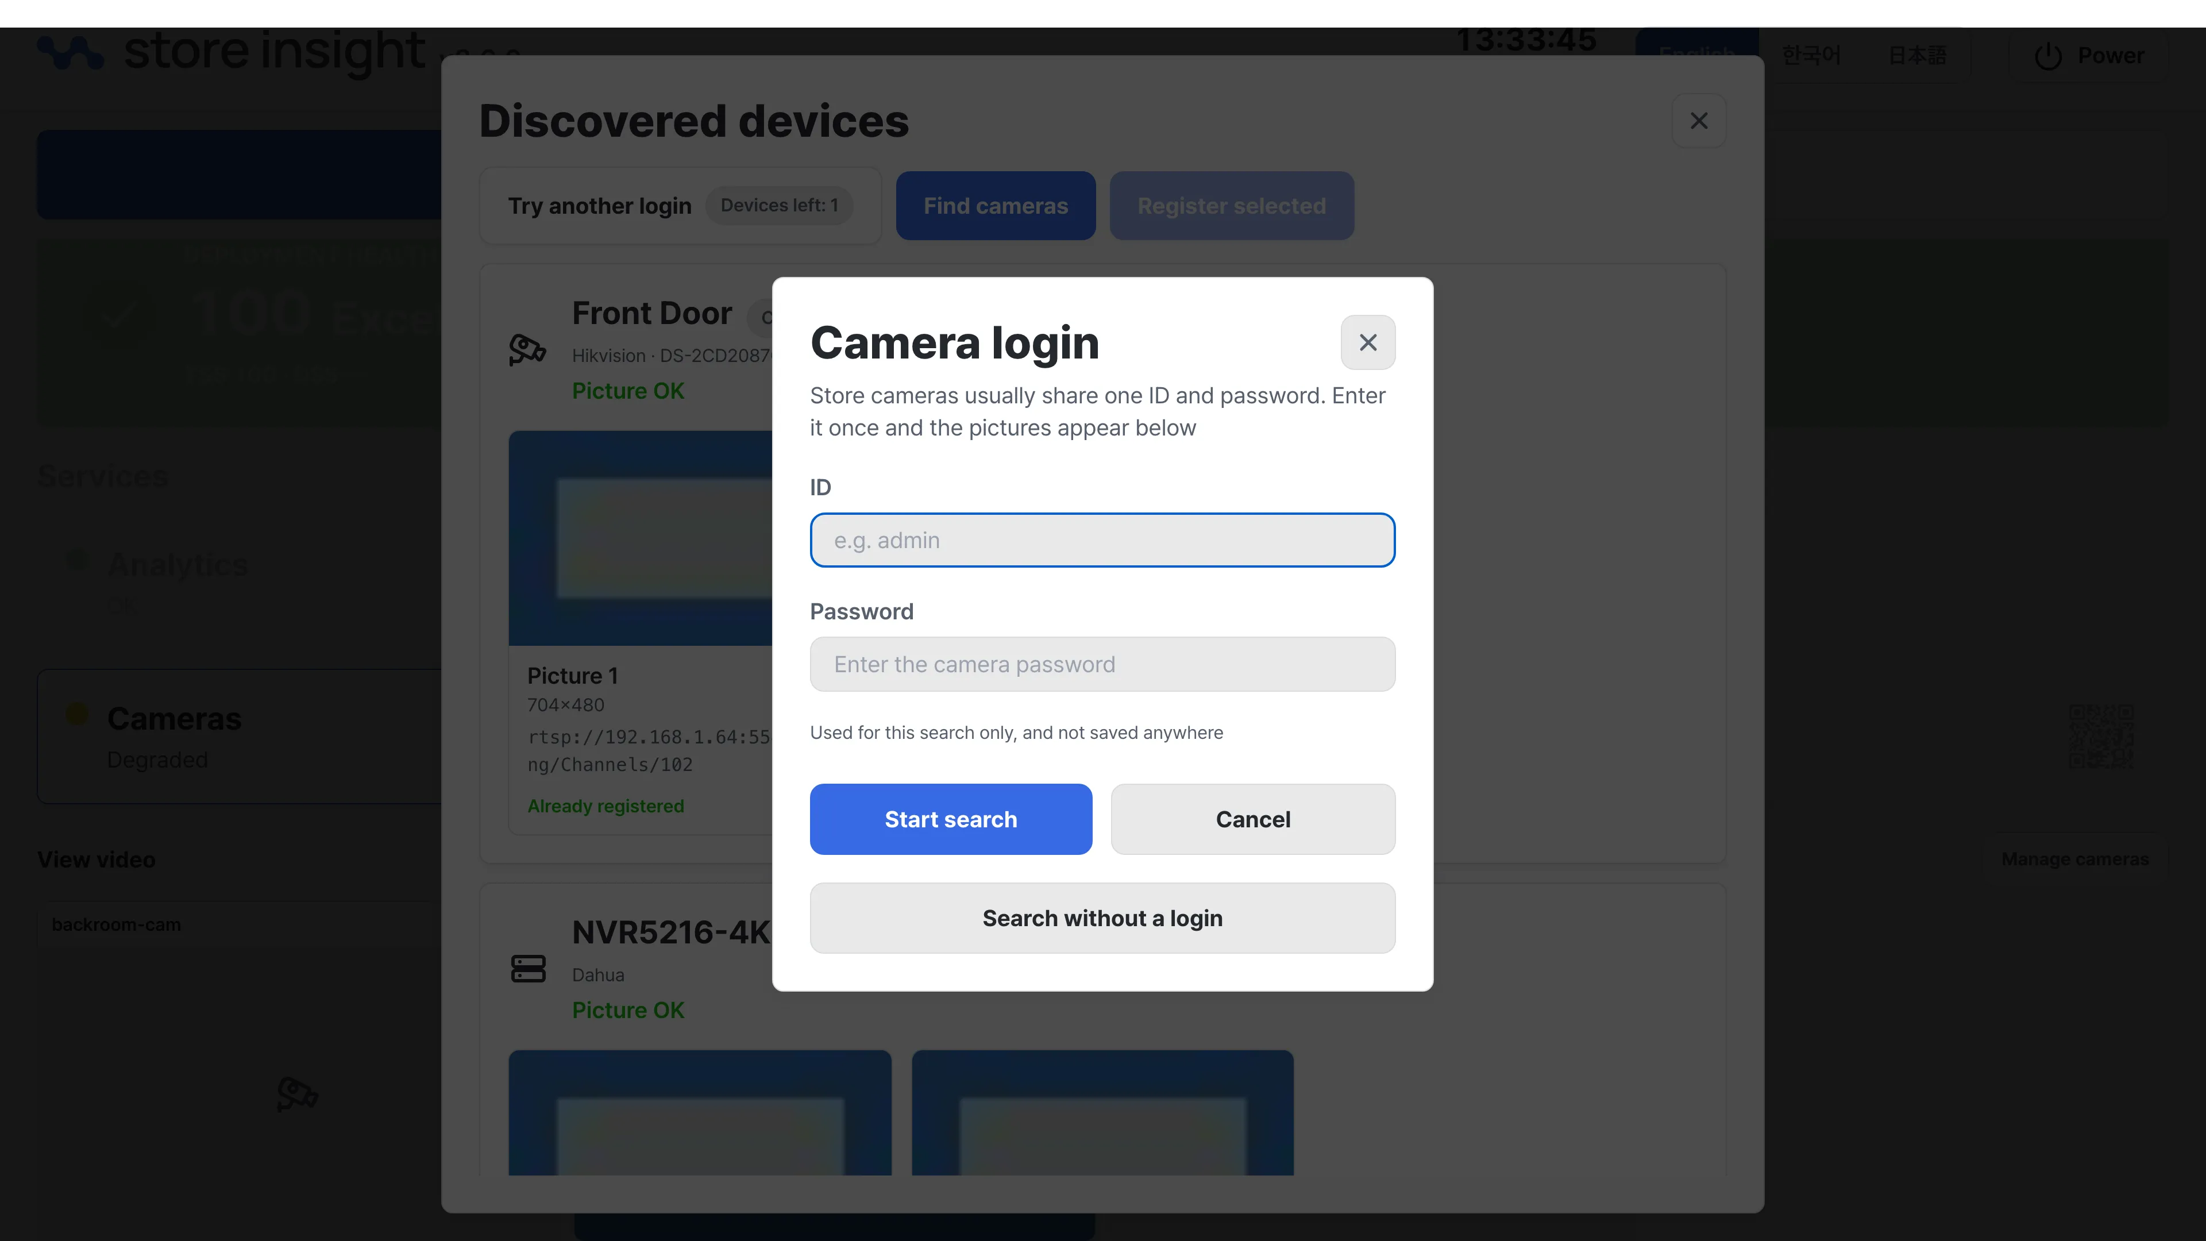
Task: Open second NVR5216-4K picture thumbnail
Action: 1102,1112
